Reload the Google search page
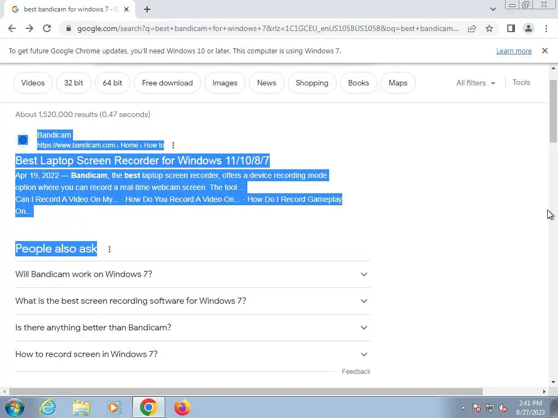 point(47,28)
